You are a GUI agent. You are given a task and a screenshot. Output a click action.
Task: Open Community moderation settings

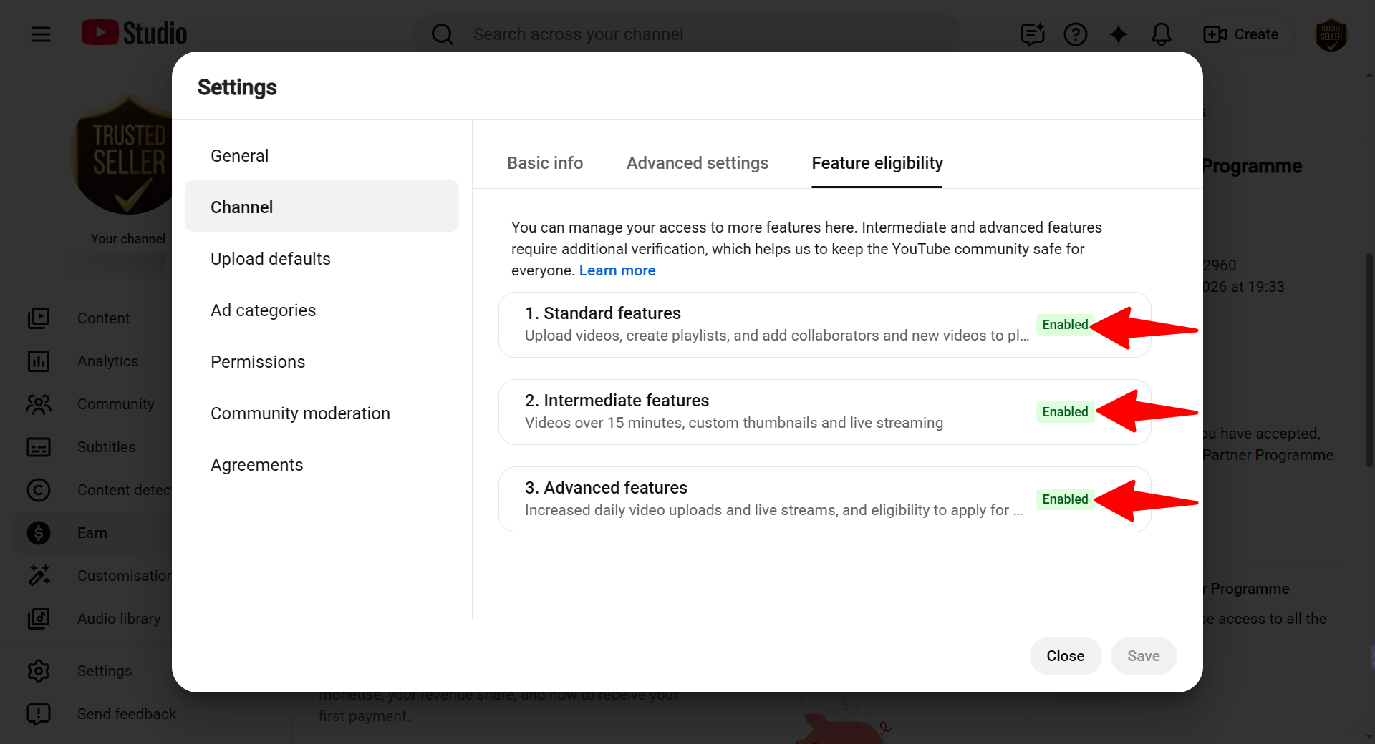coord(322,413)
